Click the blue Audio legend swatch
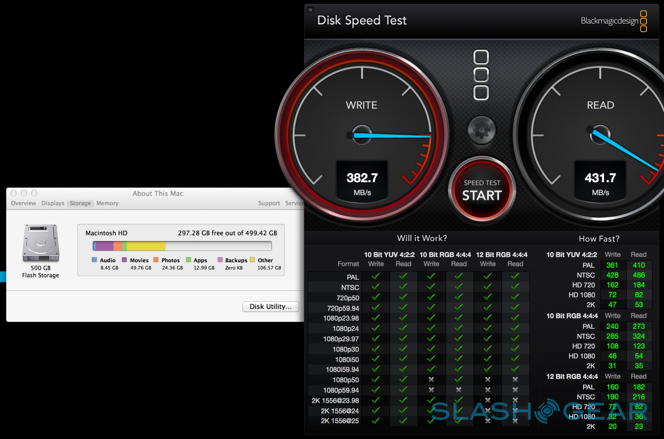Image resolution: width=664 pixels, height=439 pixels. 94,260
